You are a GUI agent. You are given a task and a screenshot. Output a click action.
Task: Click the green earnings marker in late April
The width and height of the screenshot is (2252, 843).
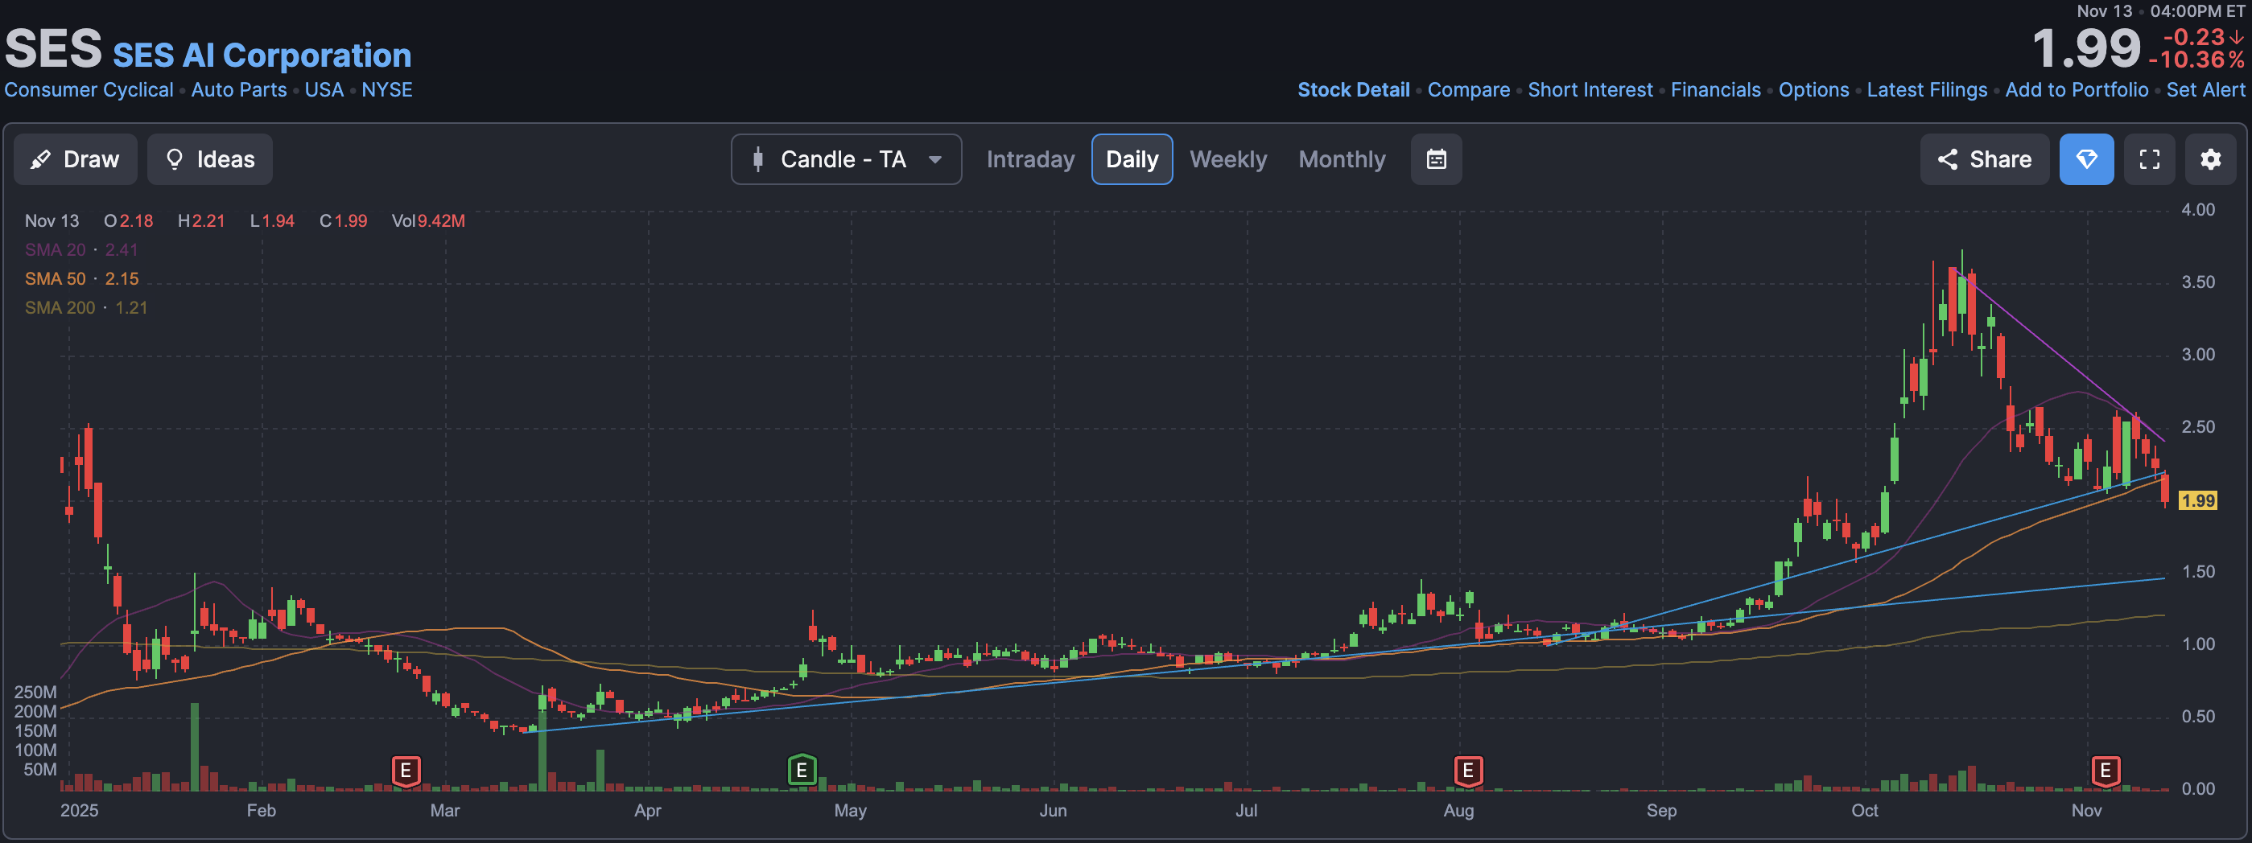coord(801,771)
